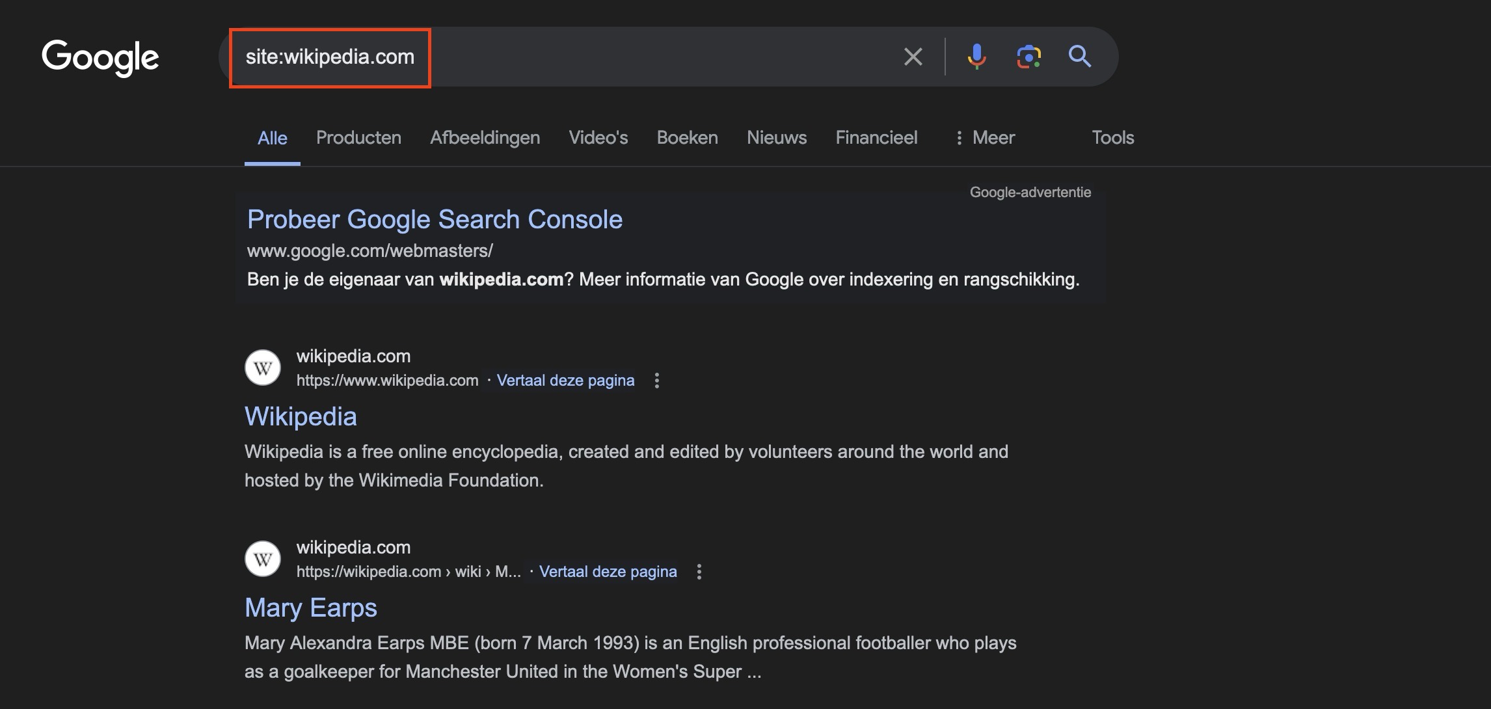Click Wikipedia favicon of Mary Earps result
Image resolution: width=1491 pixels, height=709 pixels.
263,559
